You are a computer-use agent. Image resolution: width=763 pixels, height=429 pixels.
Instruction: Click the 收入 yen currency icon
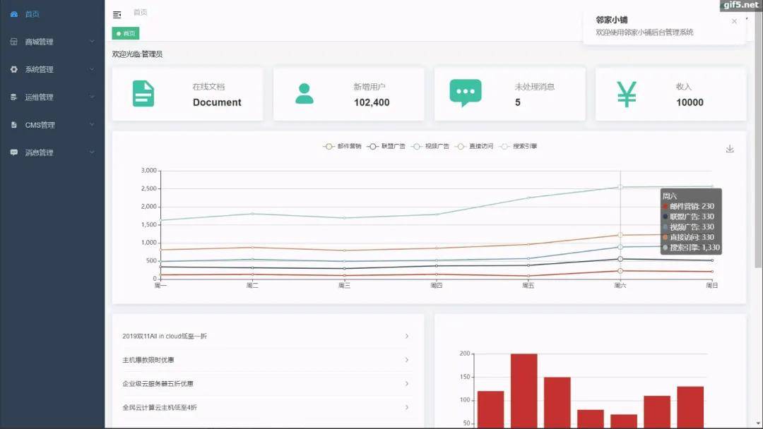click(627, 94)
